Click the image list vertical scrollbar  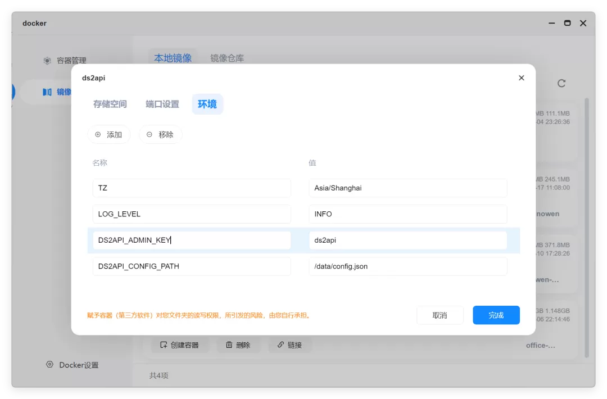587,227
